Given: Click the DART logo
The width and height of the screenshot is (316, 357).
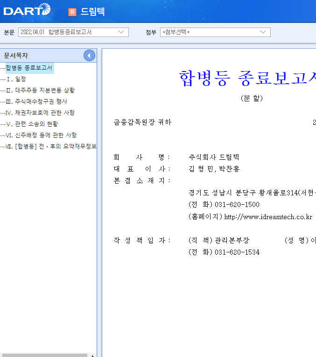Looking at the screenshot, I should [27, 9].
